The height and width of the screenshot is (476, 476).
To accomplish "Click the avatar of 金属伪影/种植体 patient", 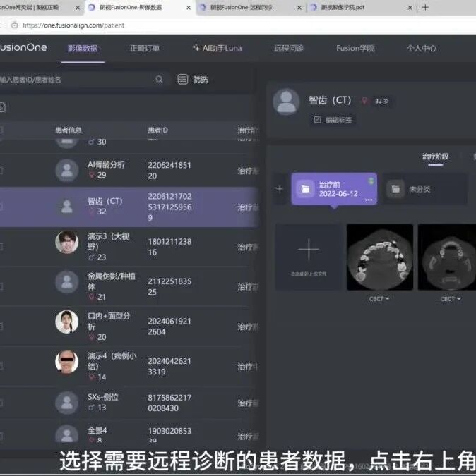I will click(x=67, y=282).
